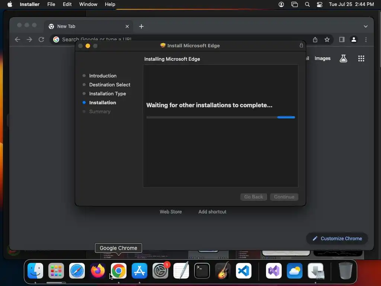Screen dimensions: 381x286
Task: Click the "Waiting for other installations" message
Action: tap(209, 105)
